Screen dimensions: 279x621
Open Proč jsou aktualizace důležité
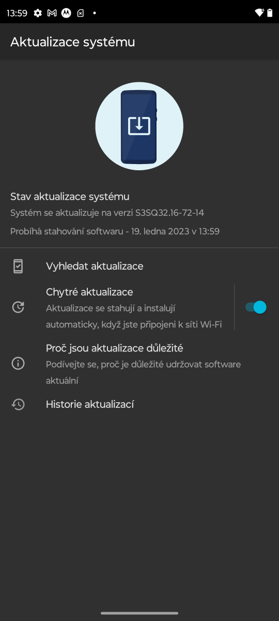tap(139, 364)
